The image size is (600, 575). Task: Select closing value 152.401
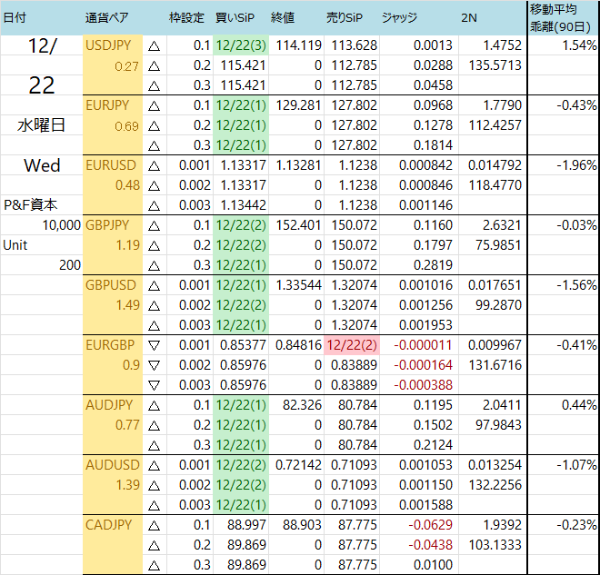[298, 224]
